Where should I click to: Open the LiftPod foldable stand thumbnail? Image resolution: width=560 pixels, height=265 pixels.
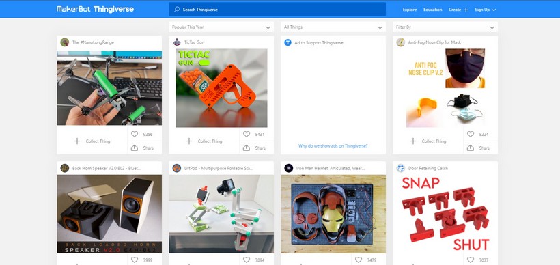coord(221,214)
